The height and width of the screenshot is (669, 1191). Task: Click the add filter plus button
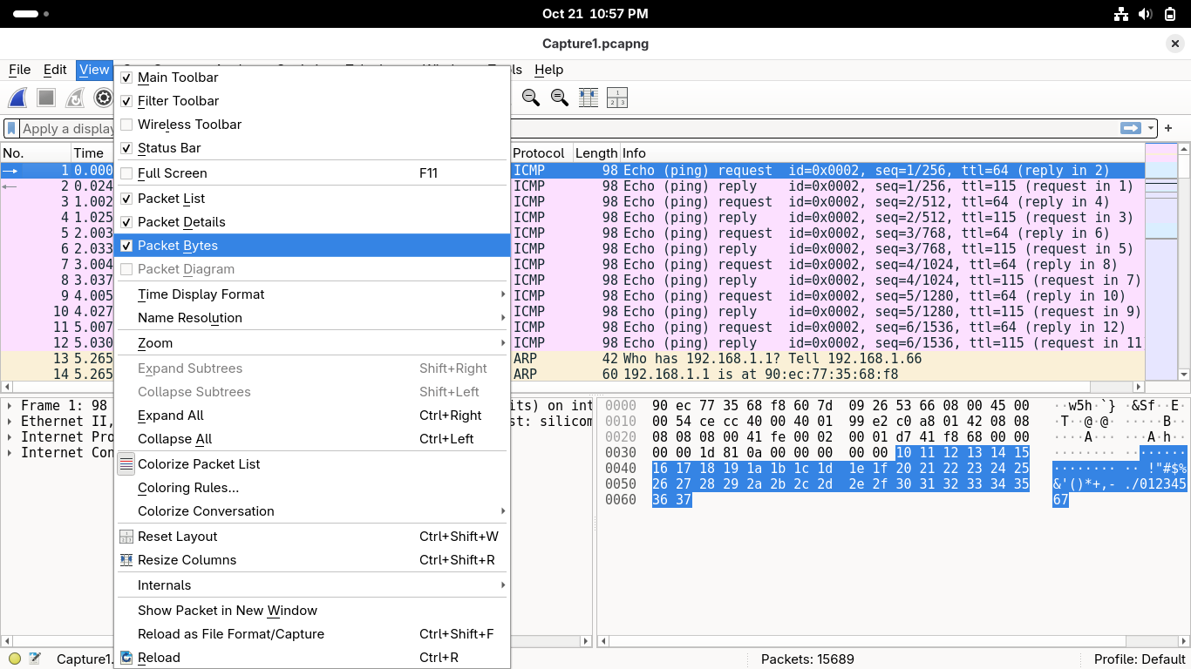(x=1168, y=128)
